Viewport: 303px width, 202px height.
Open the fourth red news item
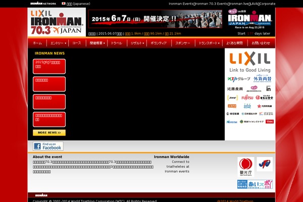click(49, 120)
